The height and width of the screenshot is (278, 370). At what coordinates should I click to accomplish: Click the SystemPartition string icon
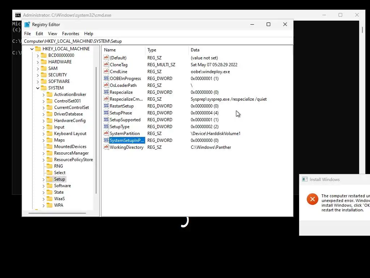tap(106, 133)
